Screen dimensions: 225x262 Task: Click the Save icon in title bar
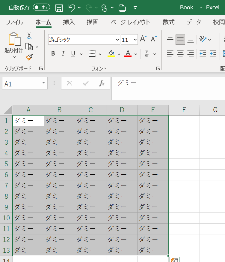(59, 8)
